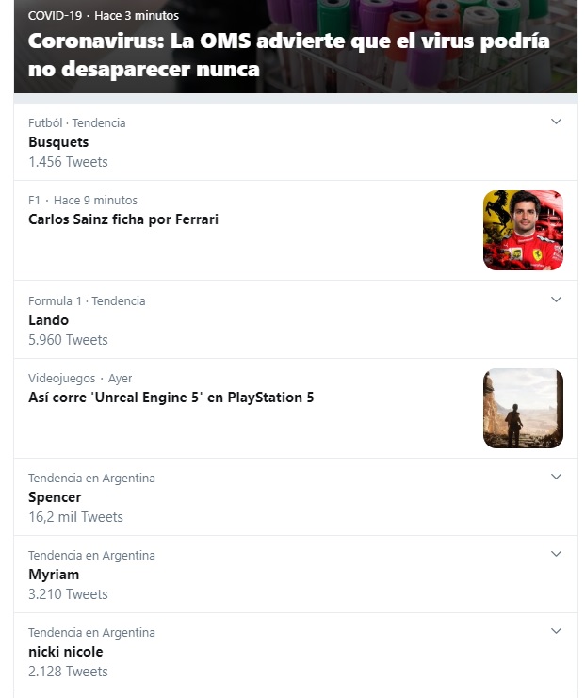Open more options chevron for Lando trend
The width and height of the screenshot is (585, 698).
click(x=556, y=300)
